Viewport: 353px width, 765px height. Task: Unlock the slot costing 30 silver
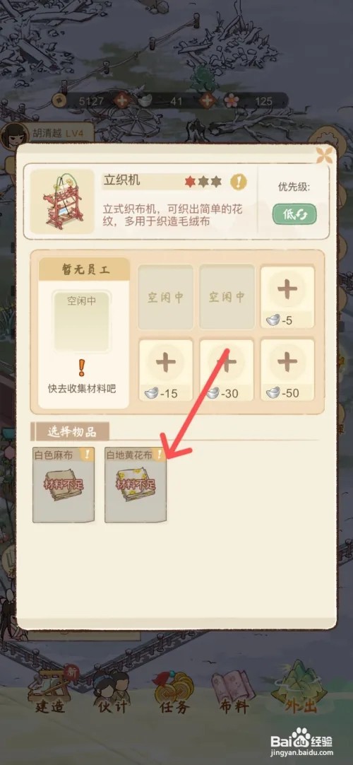(227, 370)
